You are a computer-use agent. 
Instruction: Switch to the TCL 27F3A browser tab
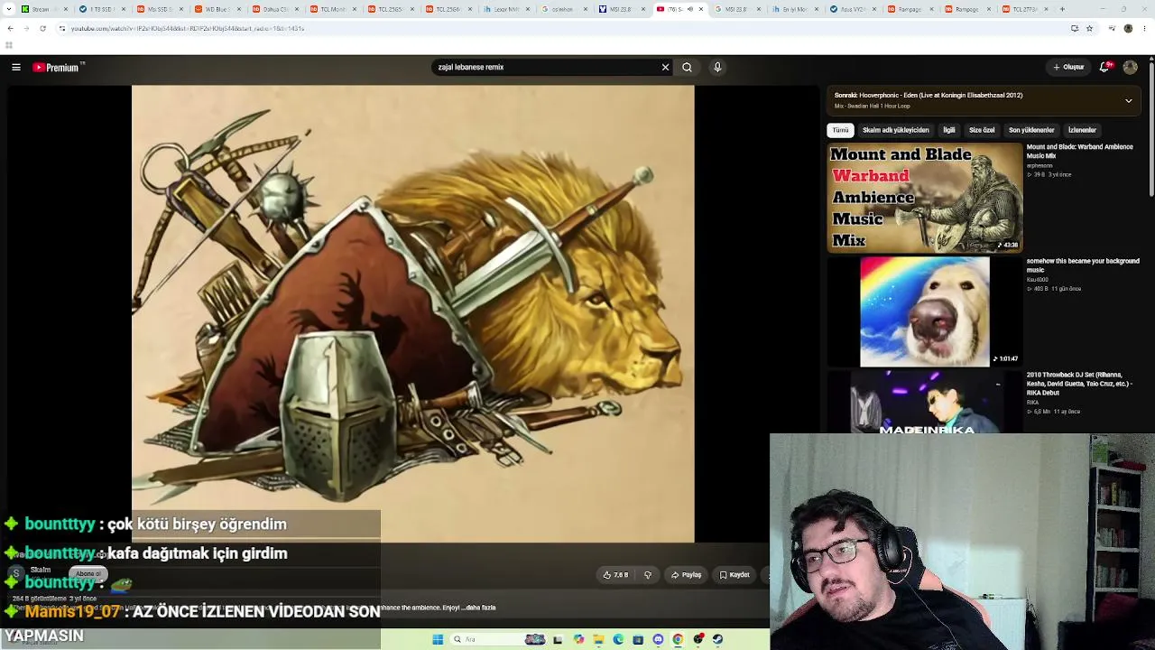[x=1026, y=9]
